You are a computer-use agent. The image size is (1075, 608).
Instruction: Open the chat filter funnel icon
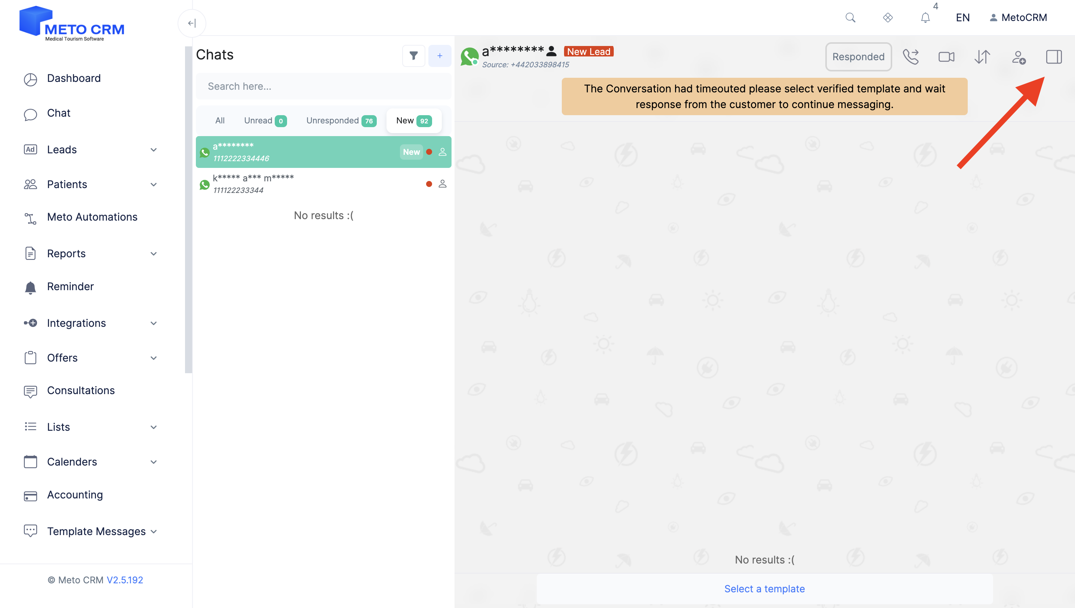point(413,56)
